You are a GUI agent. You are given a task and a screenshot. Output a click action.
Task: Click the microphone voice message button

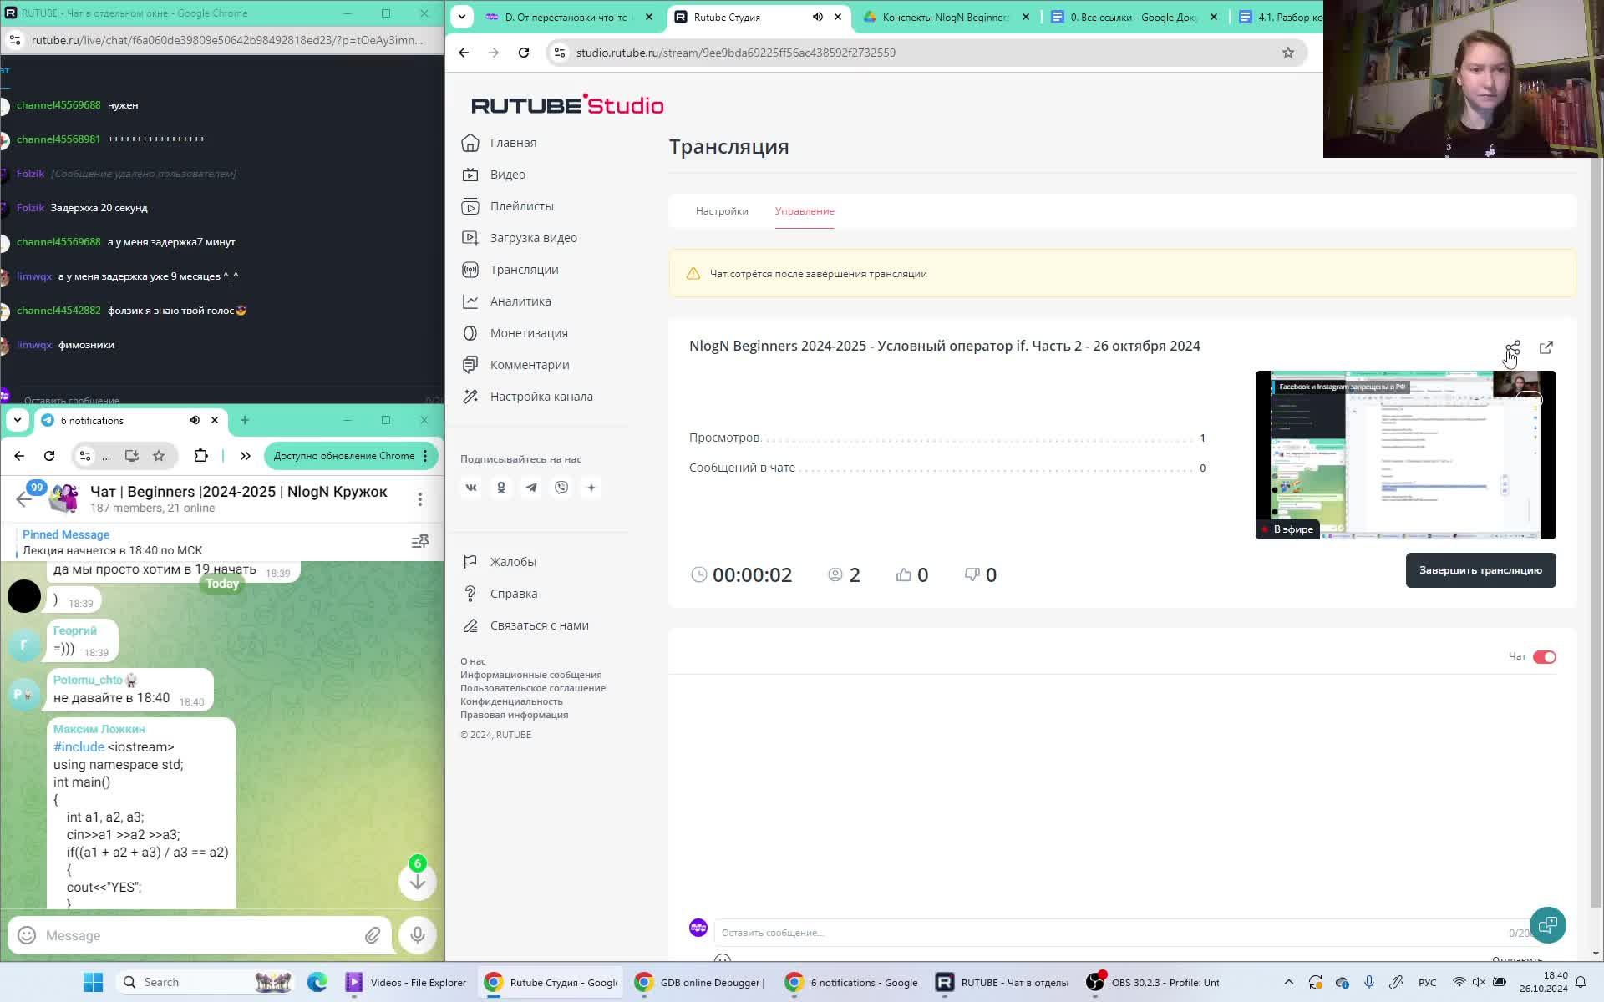(x=418, y=935)
